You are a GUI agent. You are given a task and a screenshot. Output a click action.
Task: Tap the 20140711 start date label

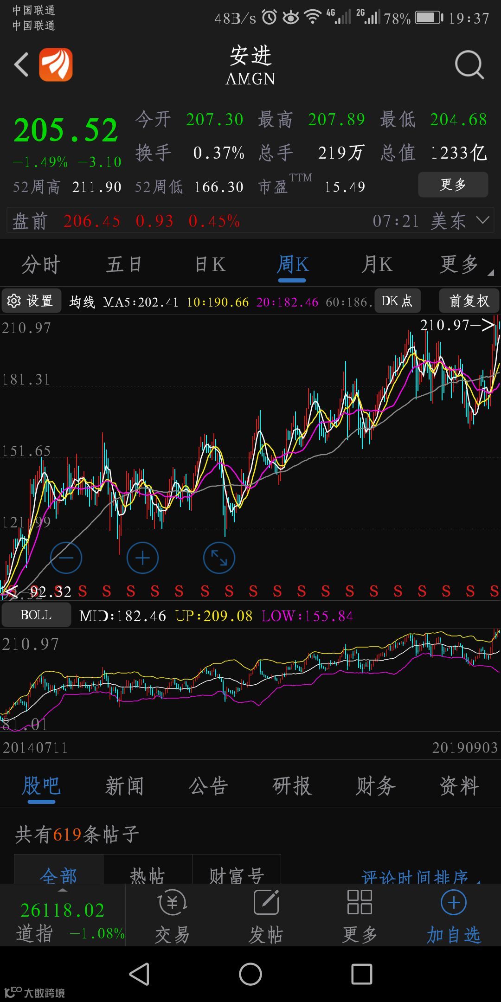35,748
